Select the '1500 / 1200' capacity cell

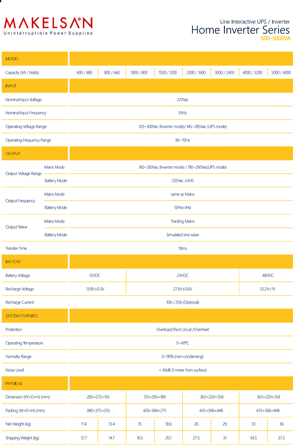(x=168, y=72)
